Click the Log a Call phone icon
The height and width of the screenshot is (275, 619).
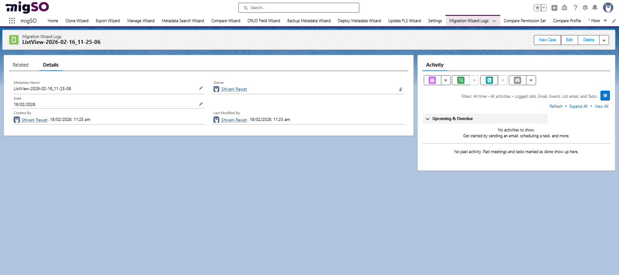[489, 80]
